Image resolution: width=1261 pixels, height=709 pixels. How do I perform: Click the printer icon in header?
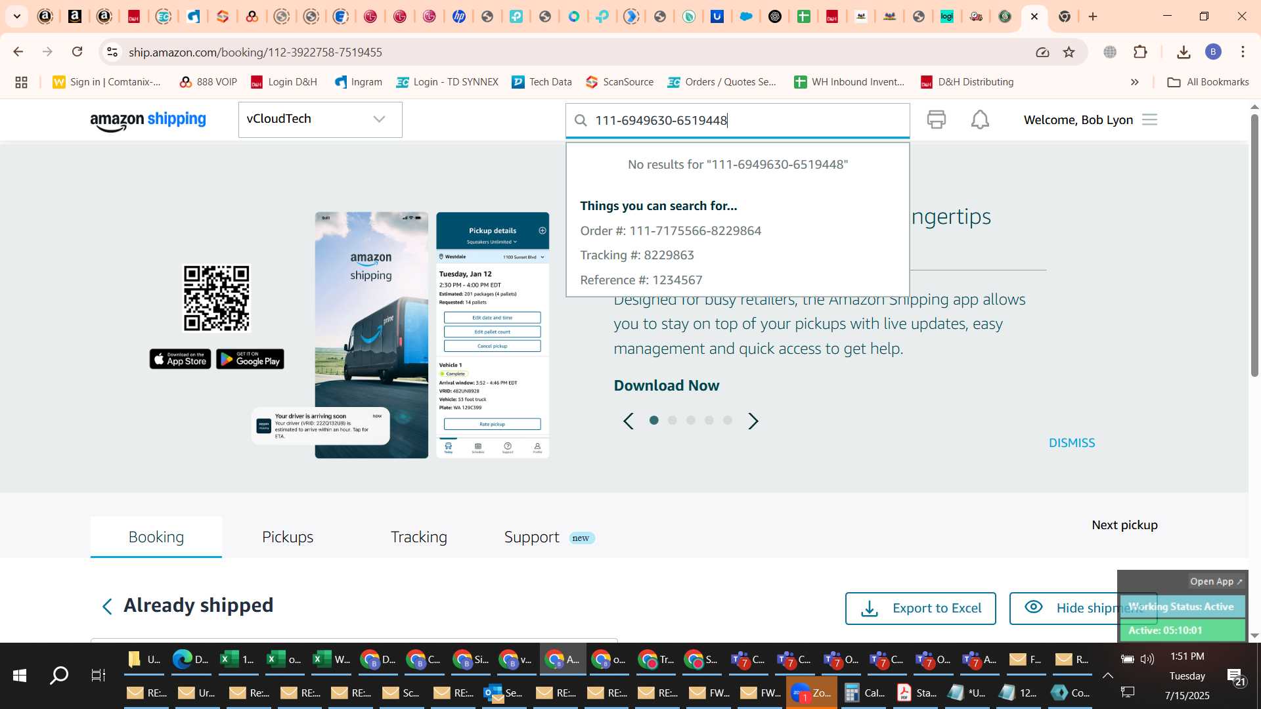pyautogui.click(x=936, y=119)
